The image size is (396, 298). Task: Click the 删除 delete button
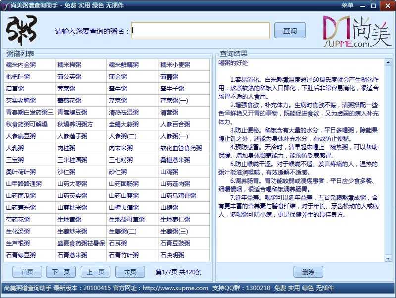pyautogui.click(x=308, y=271)
